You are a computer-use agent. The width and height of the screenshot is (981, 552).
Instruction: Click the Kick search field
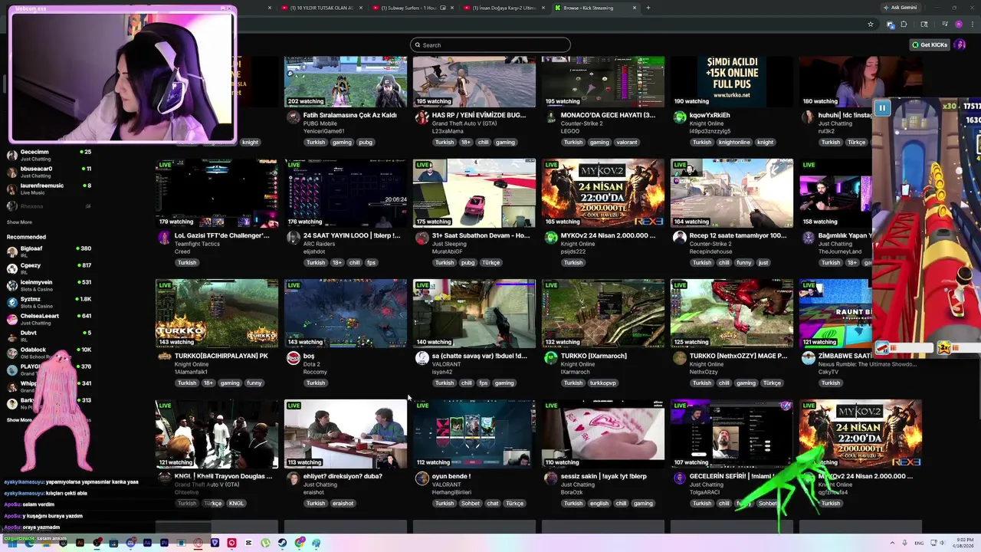tap(490, 44)
